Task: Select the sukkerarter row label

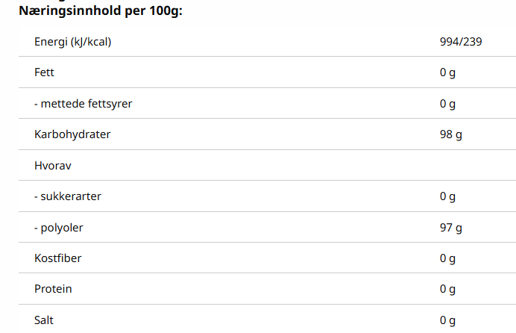Action: (x=68, y=196)
